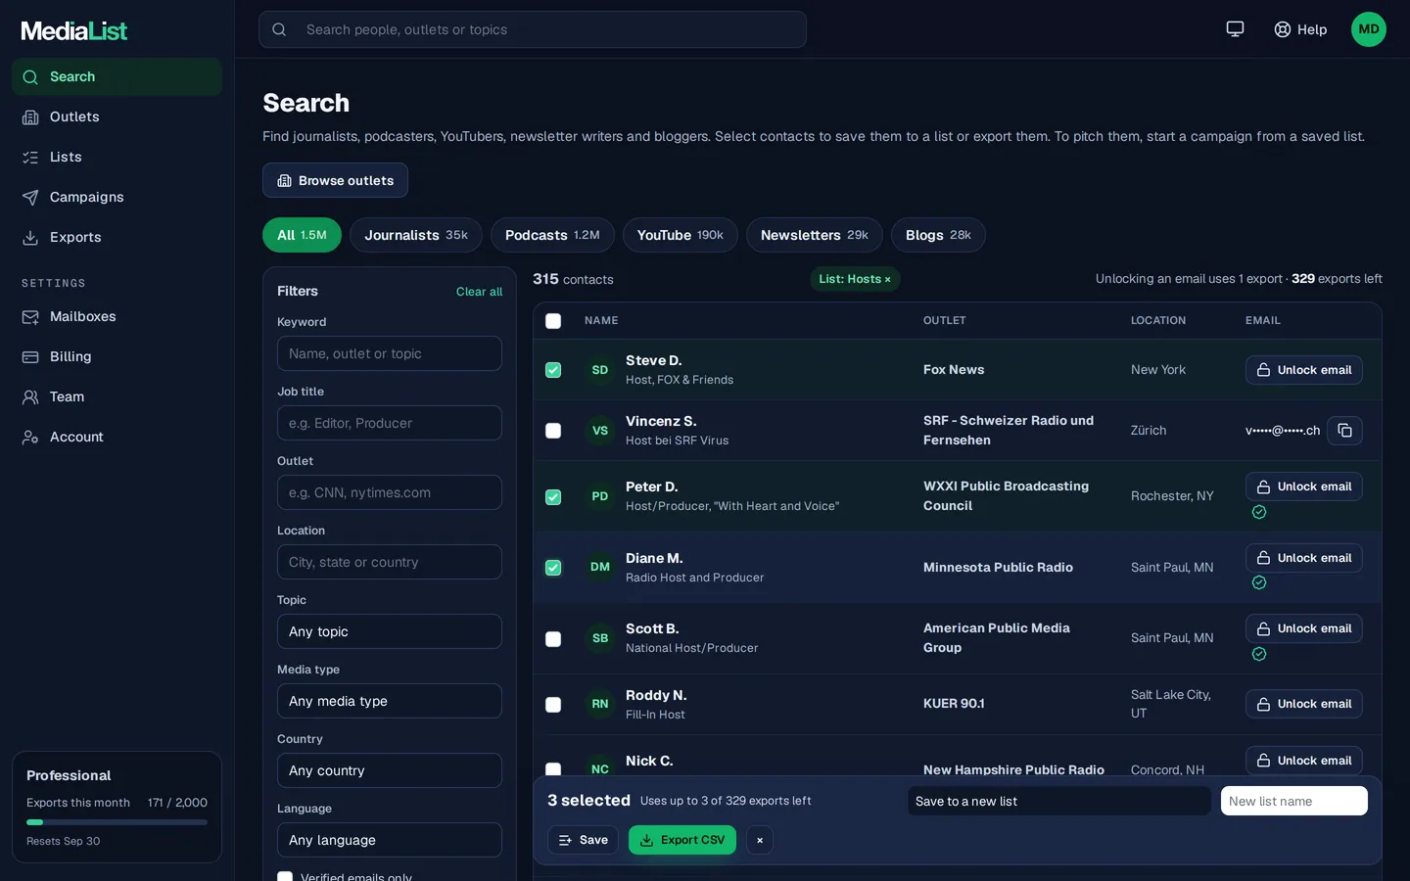Click the SB avatar for Scott B.
Viewport: 1410px width, 881px height.
coord(600,638)
